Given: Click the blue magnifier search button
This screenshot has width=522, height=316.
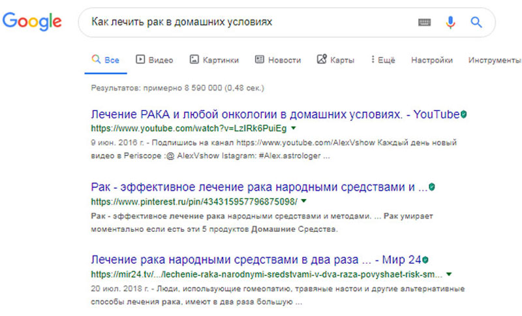Looking at the screenshot, I should pos(476,22).
